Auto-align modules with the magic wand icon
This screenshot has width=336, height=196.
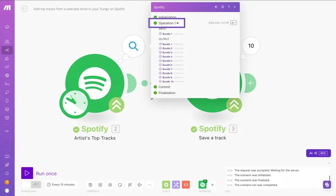130,185
